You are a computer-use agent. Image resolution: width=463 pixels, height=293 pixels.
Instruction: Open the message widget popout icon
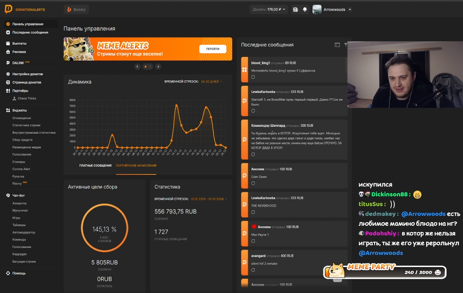click(337, 45)
